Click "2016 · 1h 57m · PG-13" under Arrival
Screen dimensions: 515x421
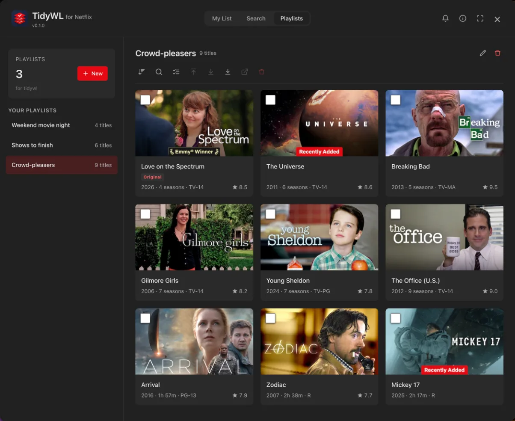169,396
